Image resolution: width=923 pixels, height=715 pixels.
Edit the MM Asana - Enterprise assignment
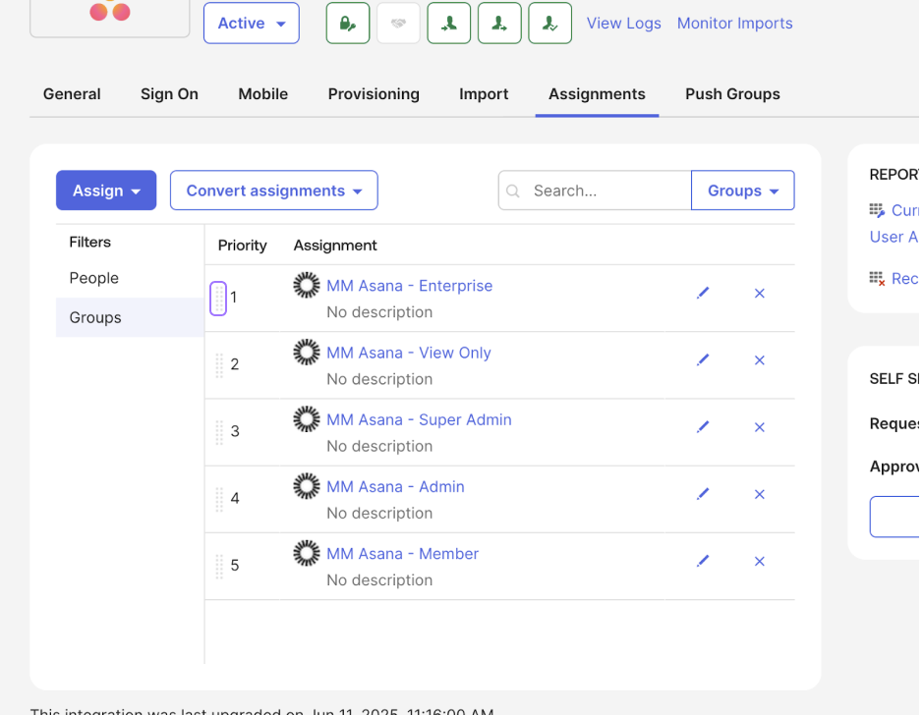coord(703,293)
